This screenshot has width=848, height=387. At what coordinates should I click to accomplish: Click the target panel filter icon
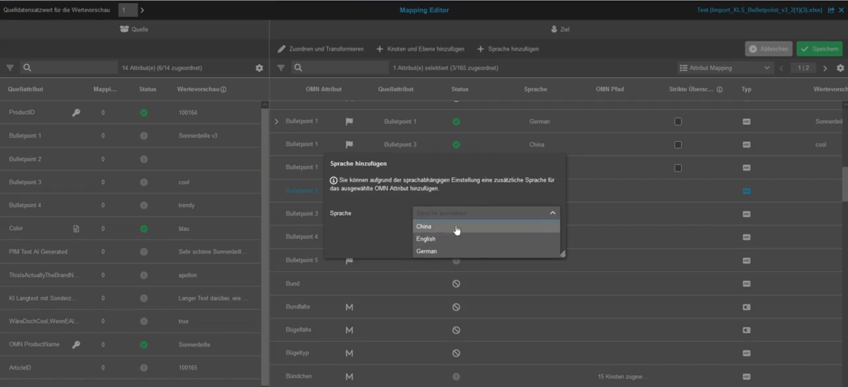(x=281, y=68)
